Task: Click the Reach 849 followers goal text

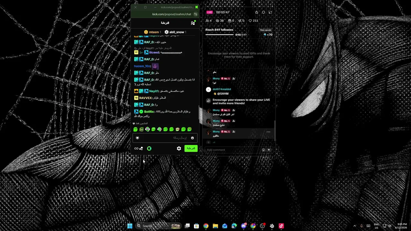Action: coord(219,30)
